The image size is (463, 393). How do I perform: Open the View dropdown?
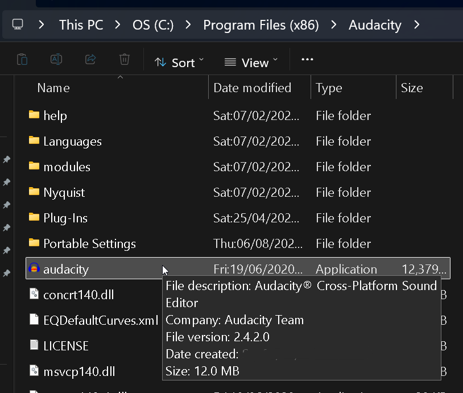(x=251, y=63)
